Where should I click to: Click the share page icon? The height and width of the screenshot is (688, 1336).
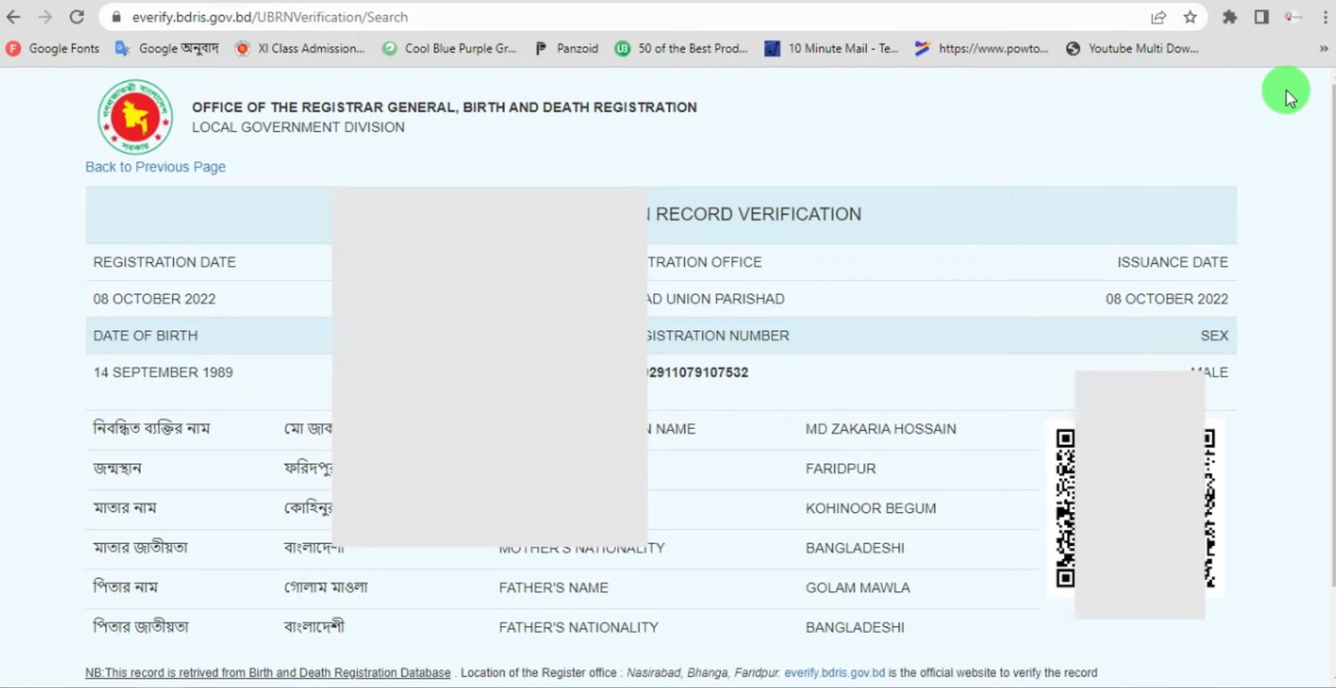(x=1158, y=17)
